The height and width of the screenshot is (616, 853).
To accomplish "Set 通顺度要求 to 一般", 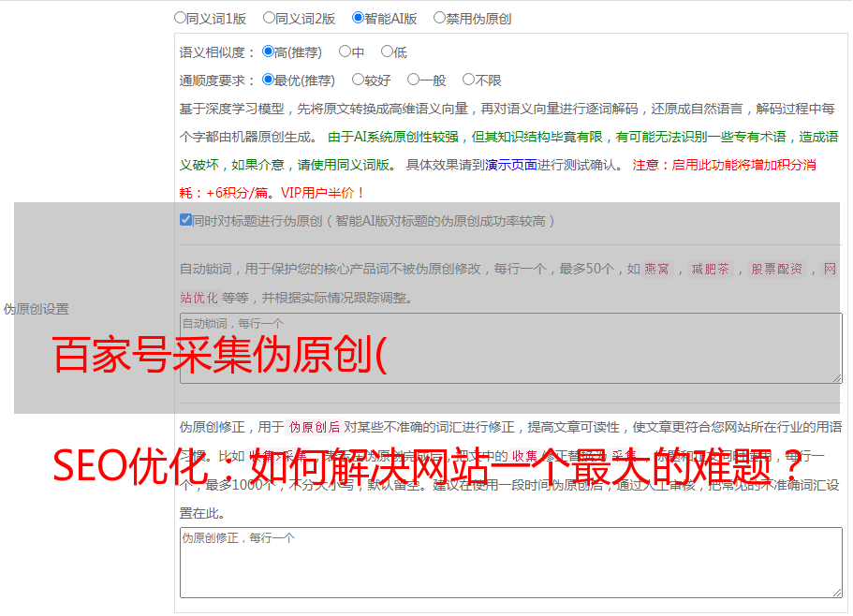I will 414,80.
